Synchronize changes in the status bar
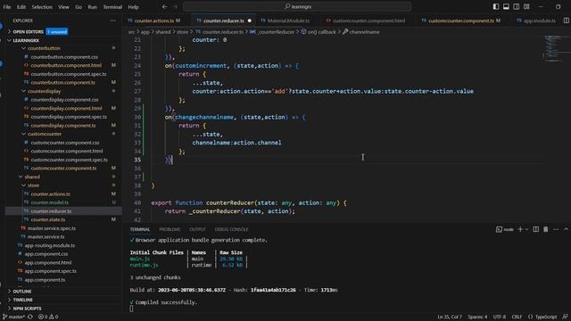This screenshot has width=571, height=321. (30, 317)
